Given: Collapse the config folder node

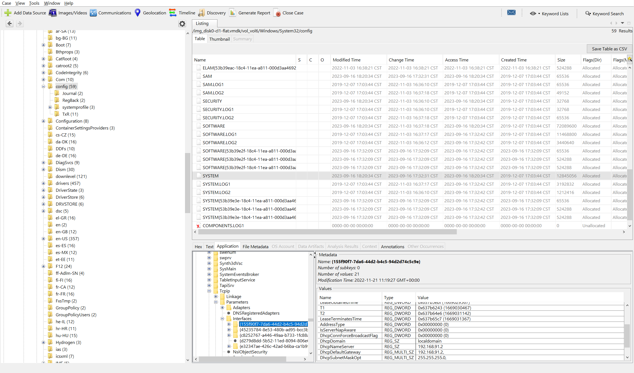Looking at the screenshot, I should pos(43,86).
